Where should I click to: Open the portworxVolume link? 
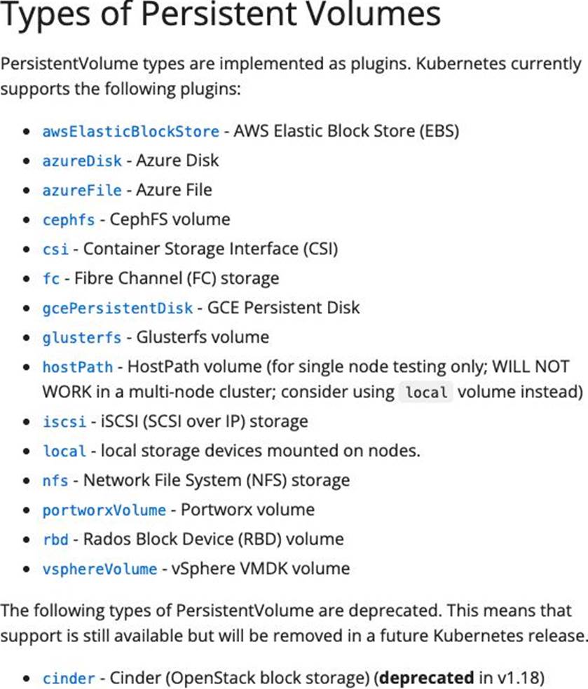click(104, 510)
